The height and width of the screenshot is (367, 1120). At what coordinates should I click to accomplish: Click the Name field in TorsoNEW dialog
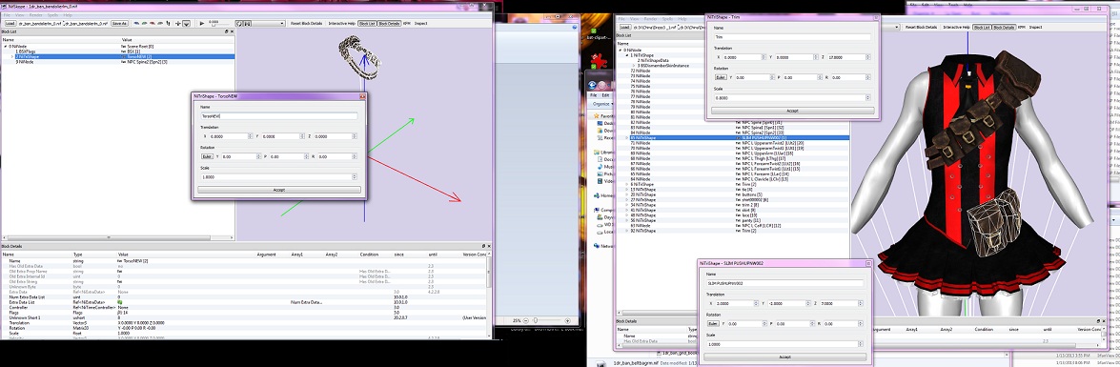click(279, 115)
